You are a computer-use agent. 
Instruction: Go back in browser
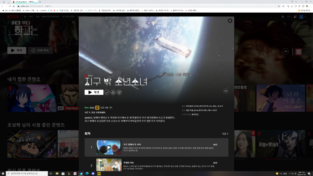click(2, 6)
